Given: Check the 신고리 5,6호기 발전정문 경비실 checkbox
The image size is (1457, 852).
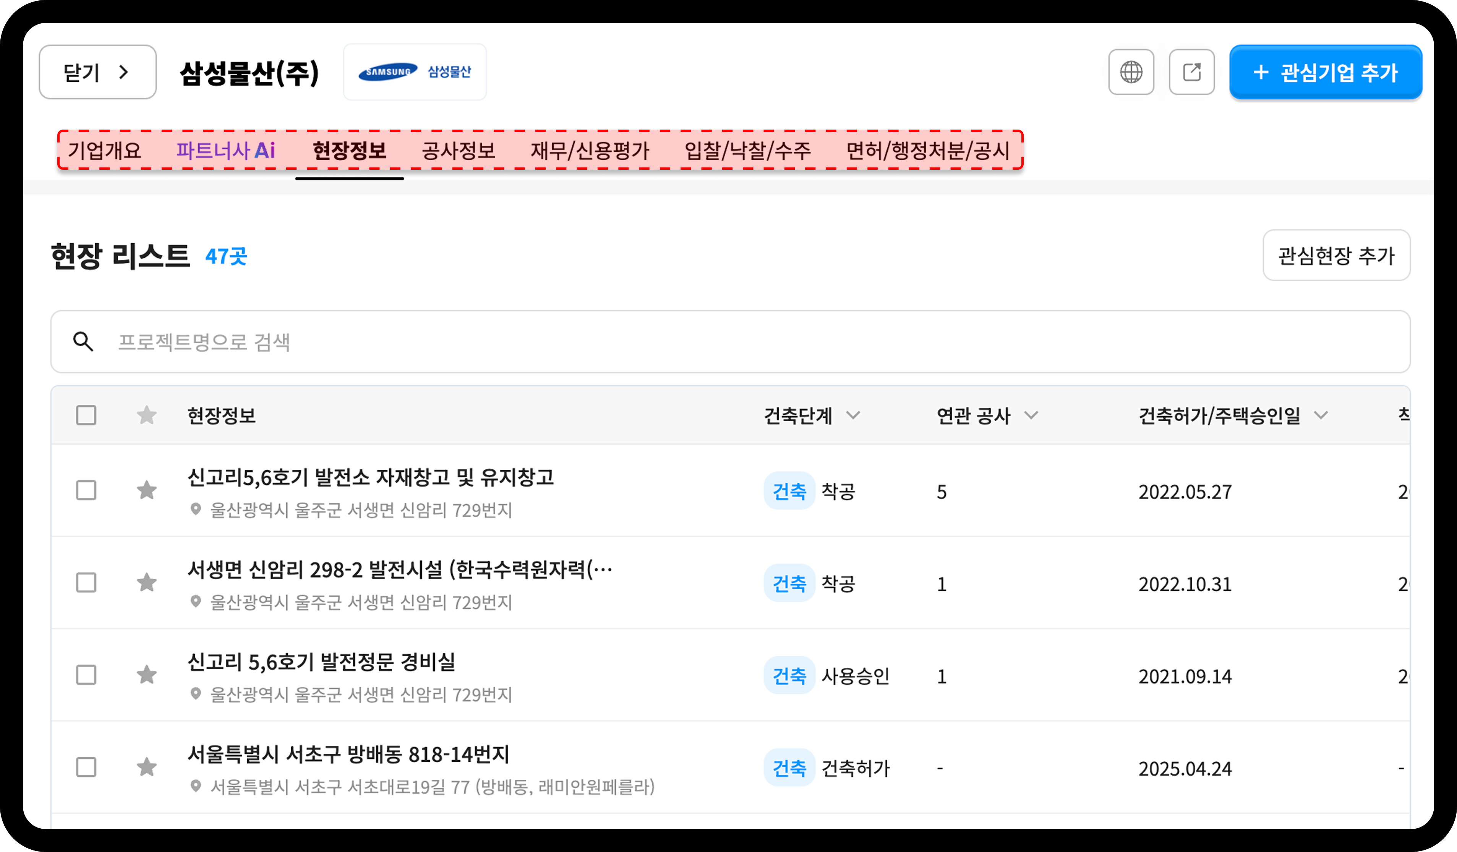Looking at the screenshot, I should (x=86, y=675).
